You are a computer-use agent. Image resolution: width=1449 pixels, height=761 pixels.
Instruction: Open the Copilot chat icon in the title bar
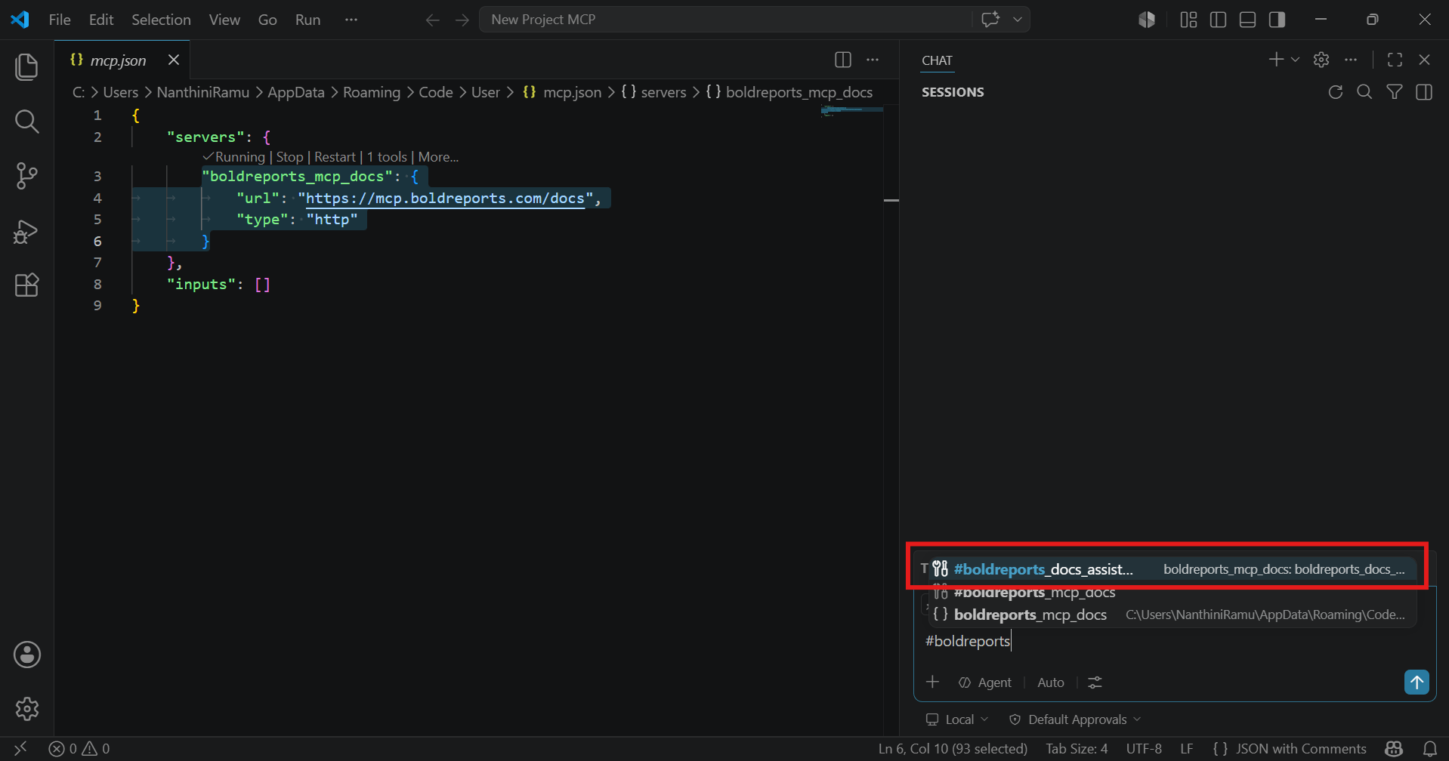tap(990, 20)
